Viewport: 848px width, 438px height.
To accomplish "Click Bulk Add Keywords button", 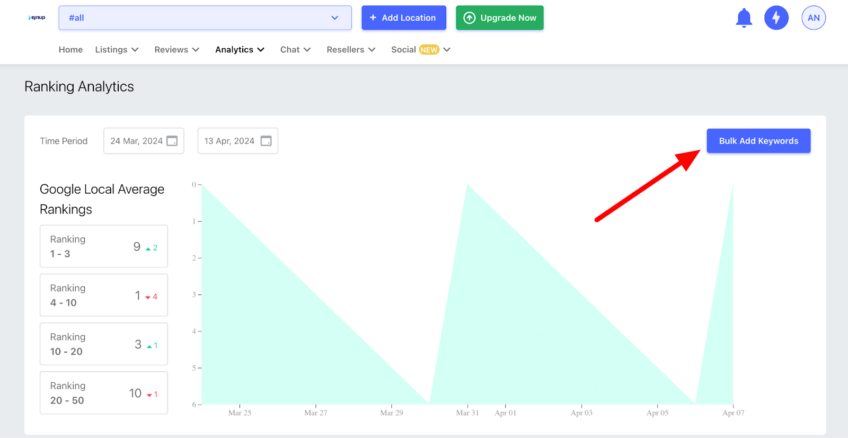I will click(x=758, y=141).
